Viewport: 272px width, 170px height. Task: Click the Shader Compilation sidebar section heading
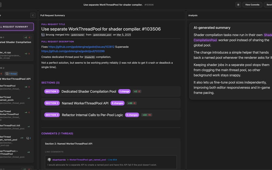pos(16,42)
